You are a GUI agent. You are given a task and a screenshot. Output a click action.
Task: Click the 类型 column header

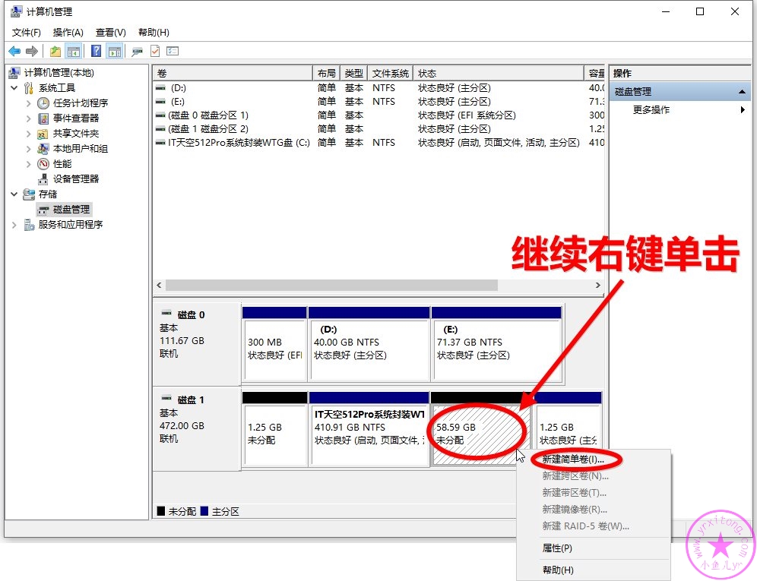tap(354, 74)
